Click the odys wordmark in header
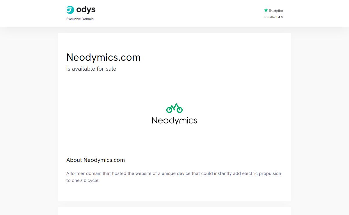 click(86, 10)
